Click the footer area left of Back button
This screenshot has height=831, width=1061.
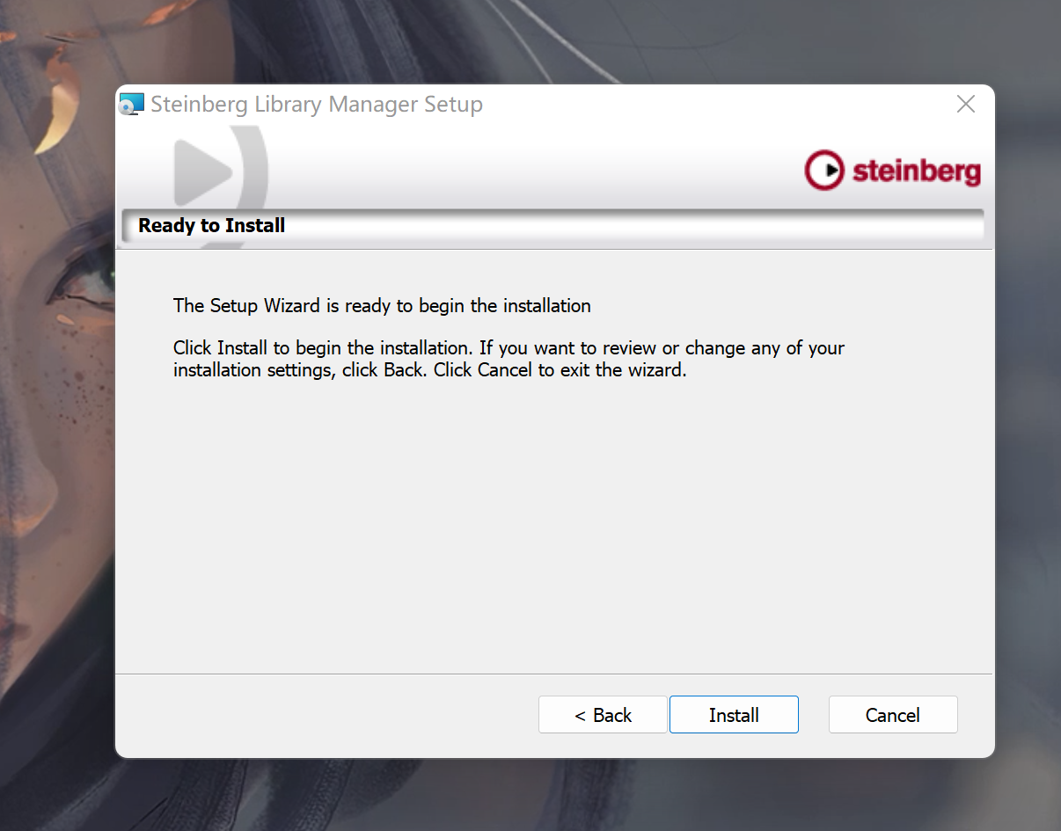[x=326, y=715]
